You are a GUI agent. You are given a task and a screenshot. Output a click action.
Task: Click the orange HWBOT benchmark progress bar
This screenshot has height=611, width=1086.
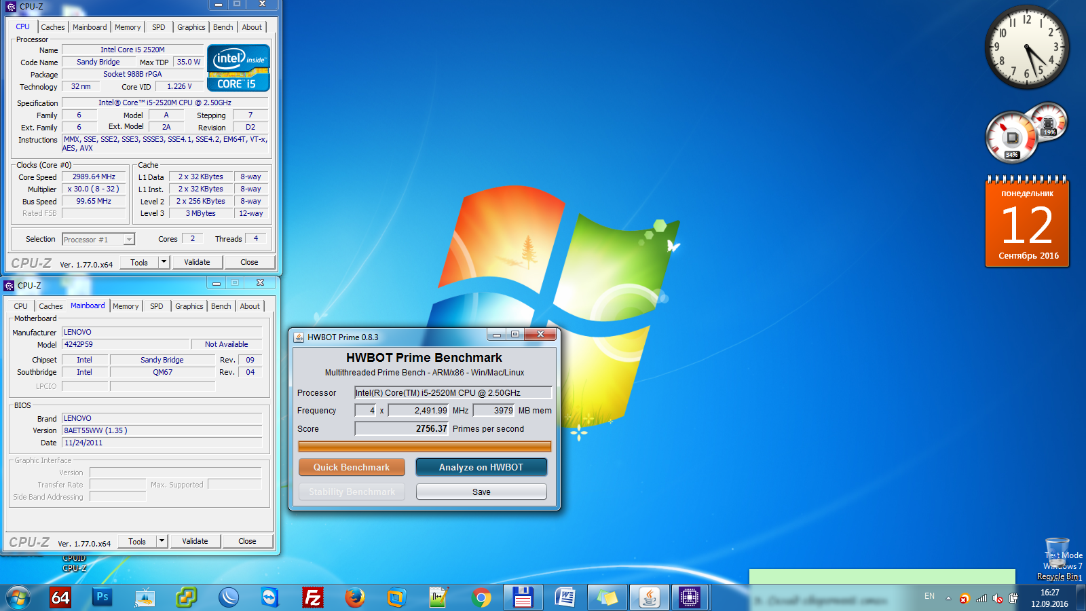(425, 446)
